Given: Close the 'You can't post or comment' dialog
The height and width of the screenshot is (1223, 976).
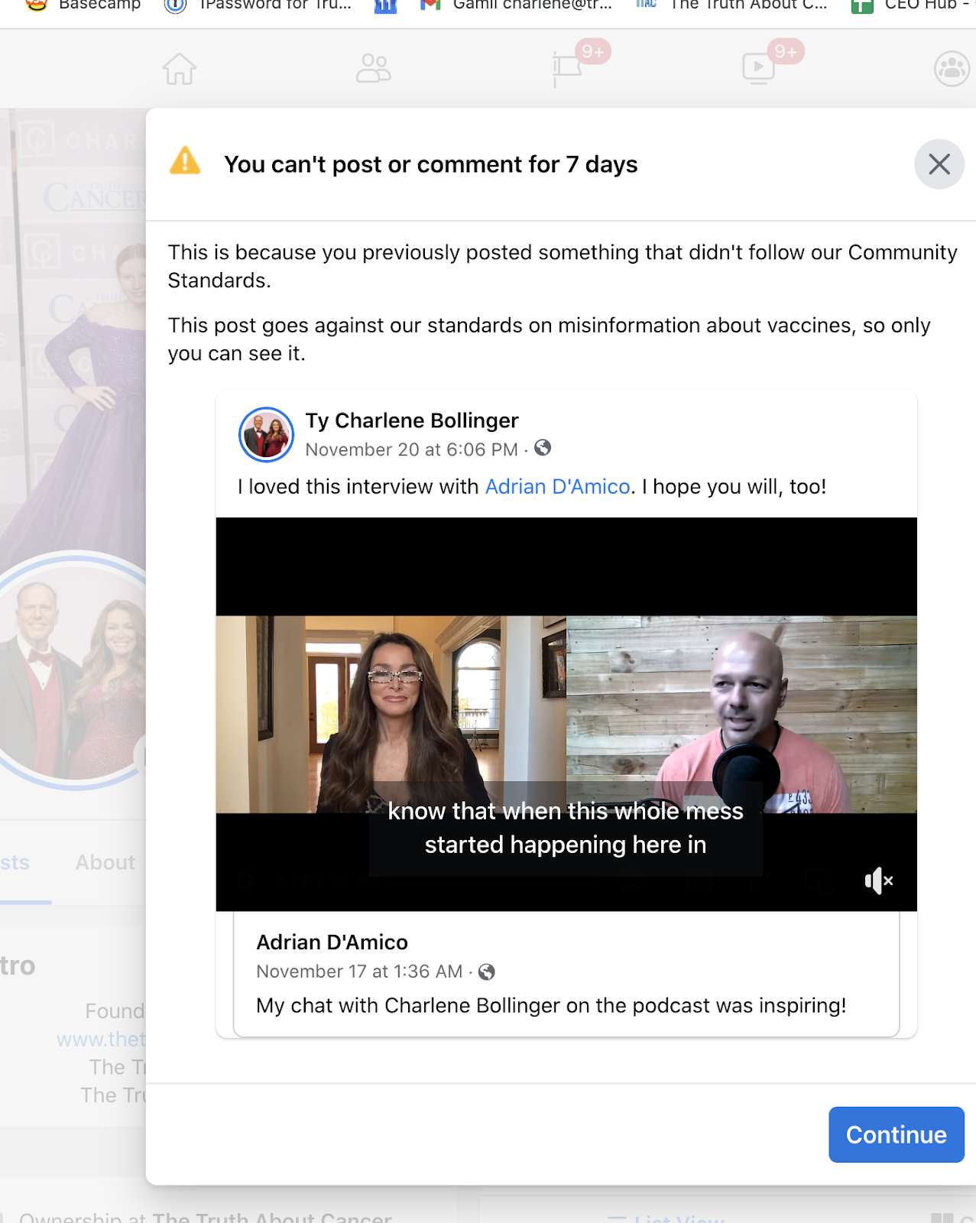Looking at the screenshot, I should coord(939,164).
